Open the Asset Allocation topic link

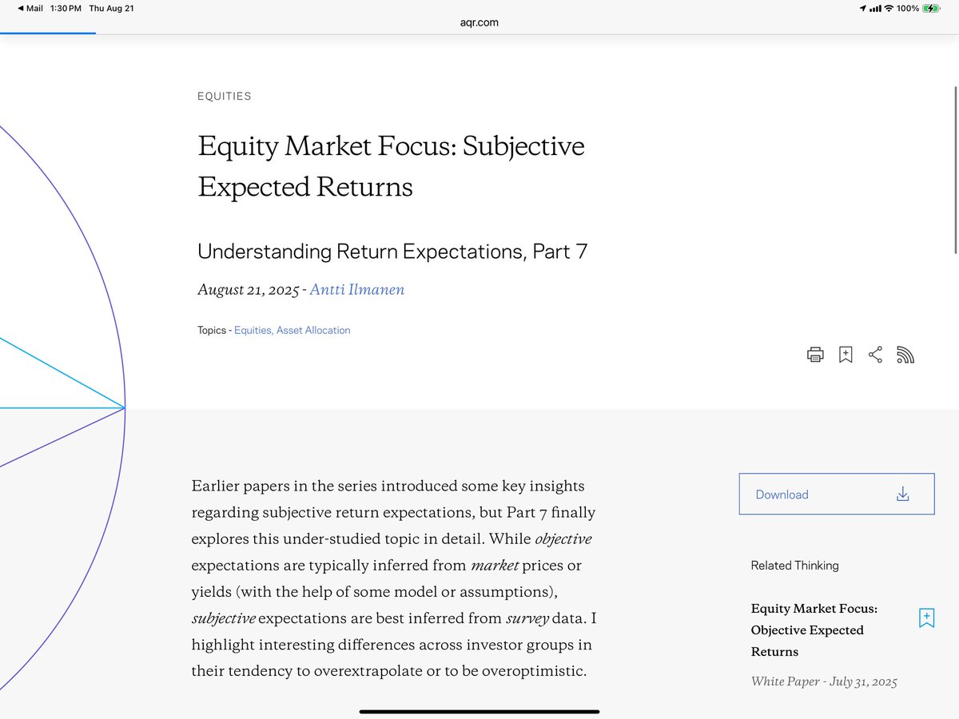coord(314,330)
